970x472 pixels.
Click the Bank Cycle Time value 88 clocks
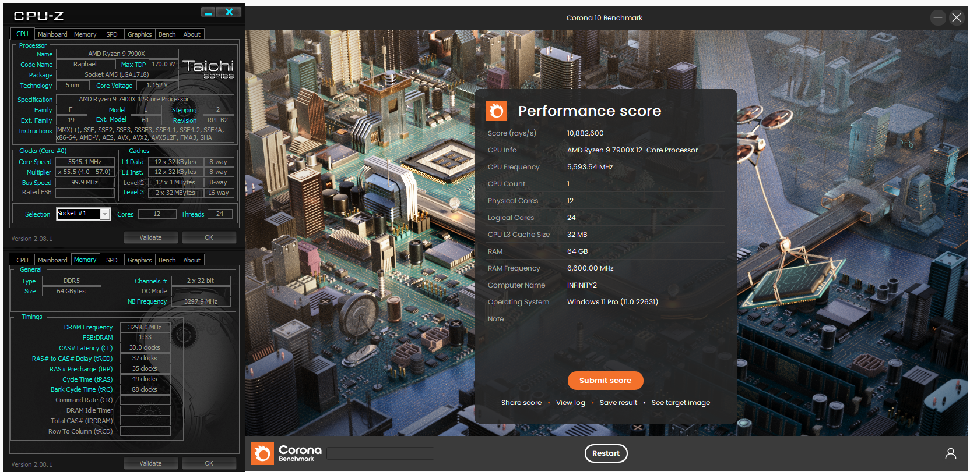(145, 389)
